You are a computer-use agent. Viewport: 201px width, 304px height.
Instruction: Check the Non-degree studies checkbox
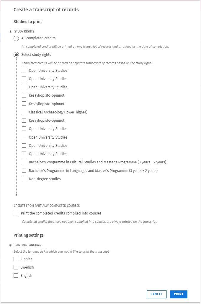click(x=24, y=179)
